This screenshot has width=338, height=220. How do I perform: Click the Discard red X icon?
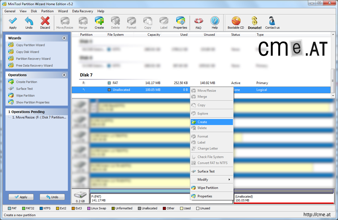point(45,21)
